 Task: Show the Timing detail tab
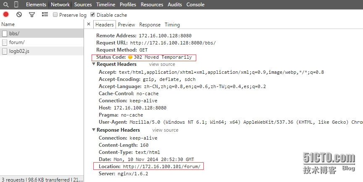click(x=172, y=25)
